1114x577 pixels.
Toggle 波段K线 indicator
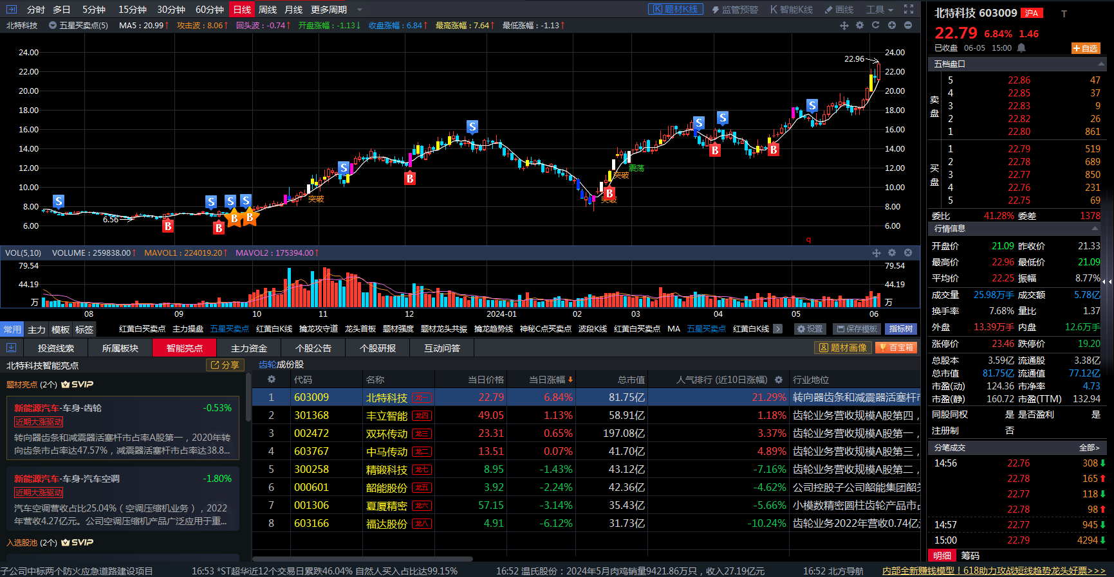pos(593,328)
